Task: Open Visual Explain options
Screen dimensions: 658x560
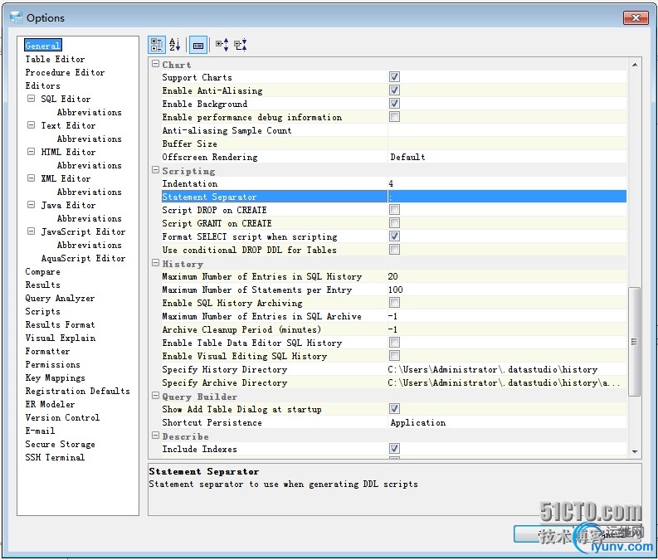Action: (x=61, y=338)
